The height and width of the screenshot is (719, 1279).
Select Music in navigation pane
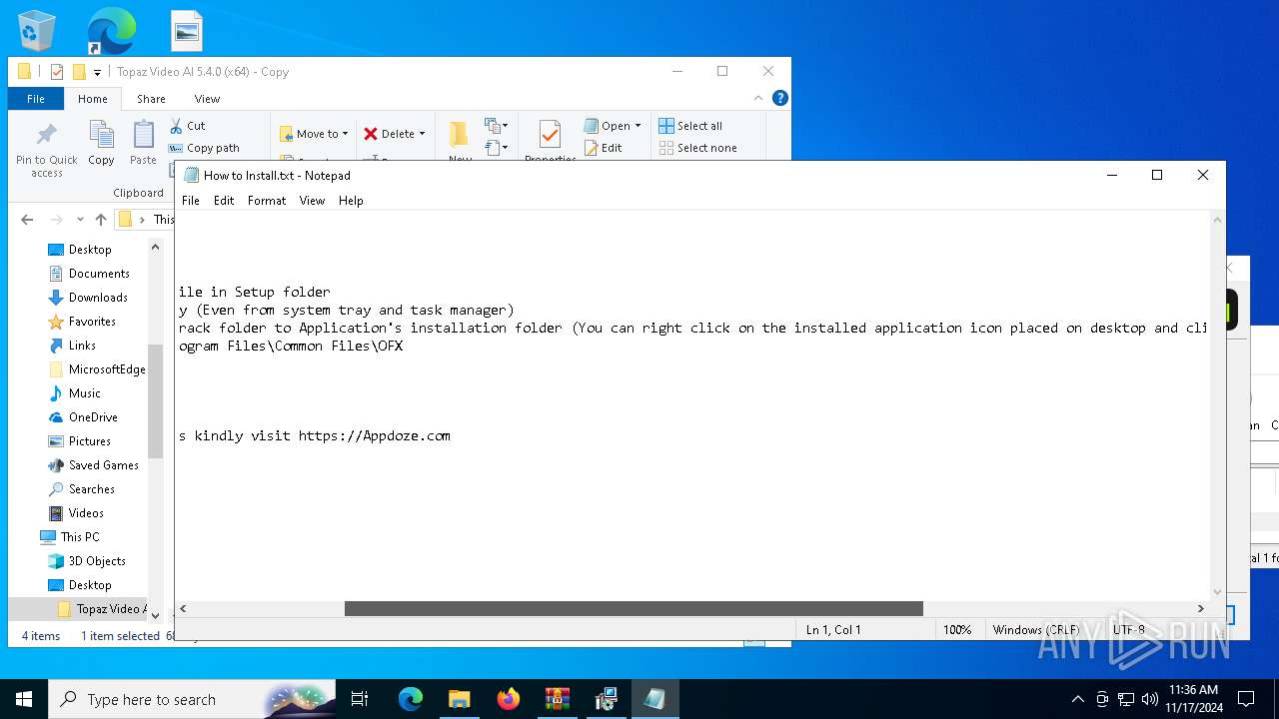click(84, 393)
